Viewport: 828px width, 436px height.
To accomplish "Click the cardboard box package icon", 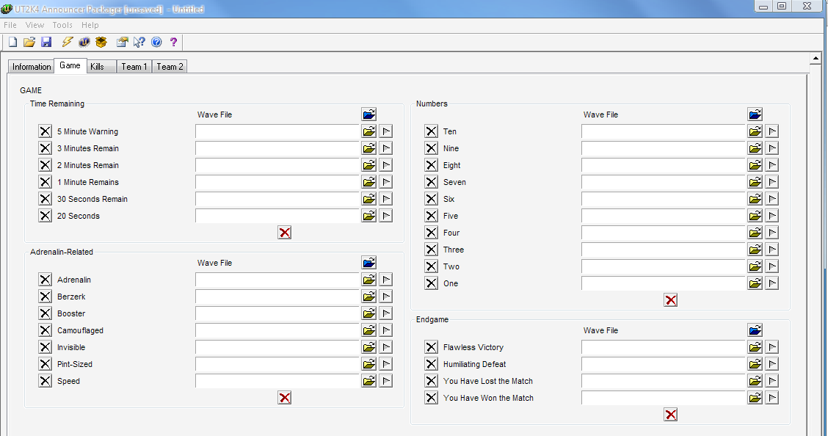I will tap(101, 43).
